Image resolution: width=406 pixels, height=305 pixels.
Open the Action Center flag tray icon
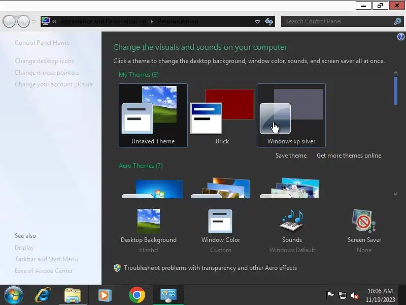click(x=330, y=295)
